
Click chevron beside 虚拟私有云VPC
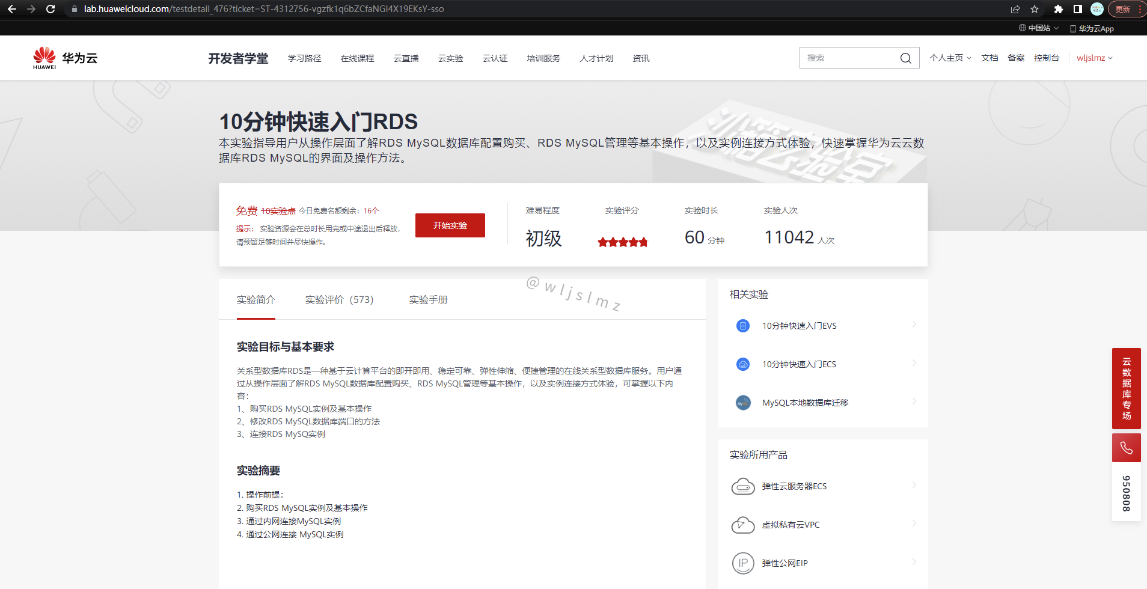[914, 524]
